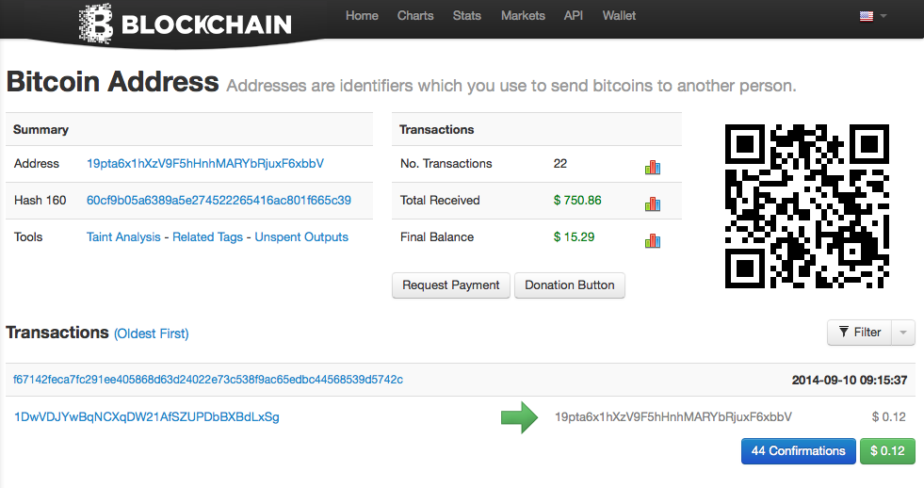The height and width of the screenshot is (488, 924).
Task: Click the Bitcoin Address heading
Action: pos(112,81)
